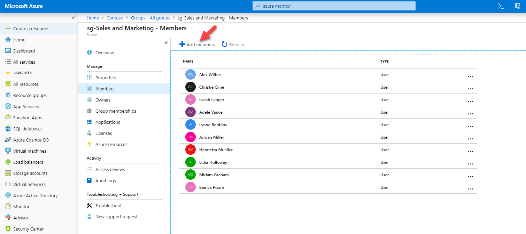This screenshot has width=526, height=234.
Task: Click the Azure resources key icon
Action: (89, 144)
